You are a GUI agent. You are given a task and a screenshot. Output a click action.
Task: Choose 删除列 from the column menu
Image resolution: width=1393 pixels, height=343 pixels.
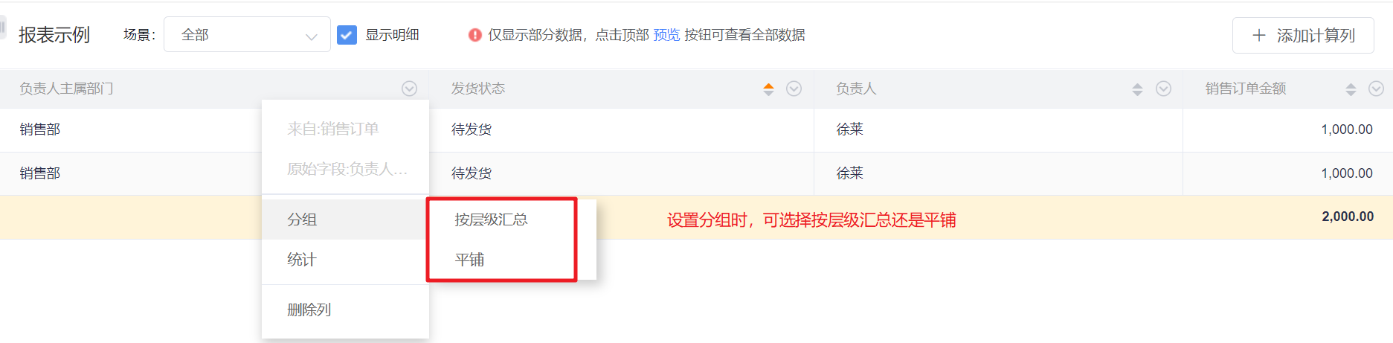(345, 310)
